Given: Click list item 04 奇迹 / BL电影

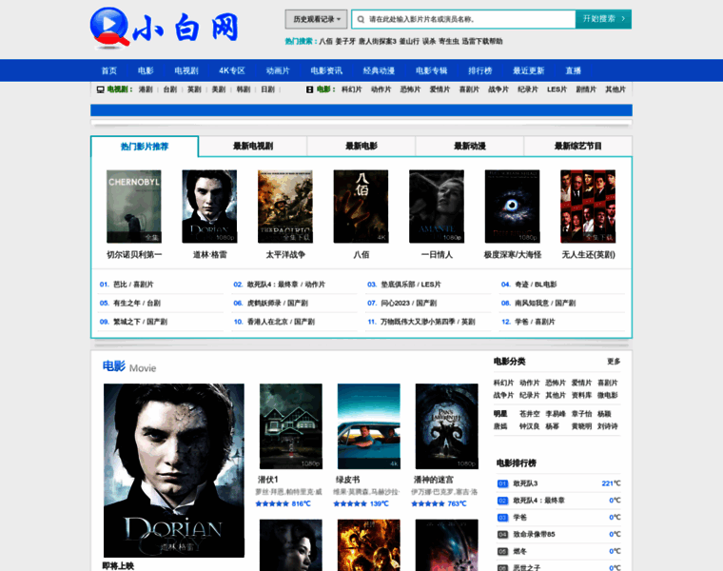Looking at the screenshot, I should (x=536, y=285).
